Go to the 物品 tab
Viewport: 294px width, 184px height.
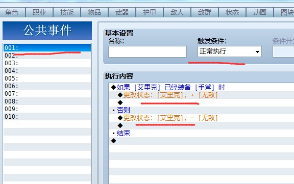click(x=94, y=12)
